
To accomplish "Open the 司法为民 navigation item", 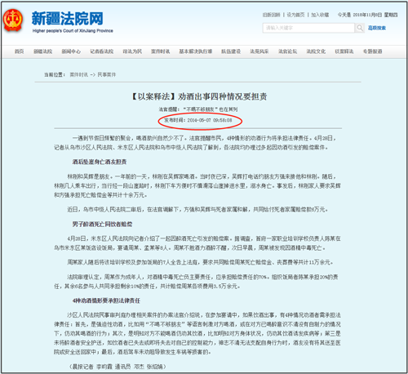I will [132, 51].
